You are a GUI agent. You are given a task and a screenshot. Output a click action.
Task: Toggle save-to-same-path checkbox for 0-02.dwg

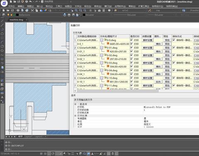174,55
